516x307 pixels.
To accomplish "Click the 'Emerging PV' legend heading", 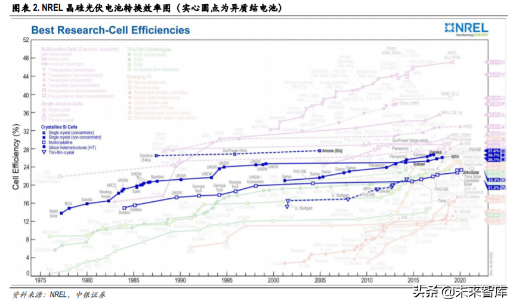I will 138,76.
